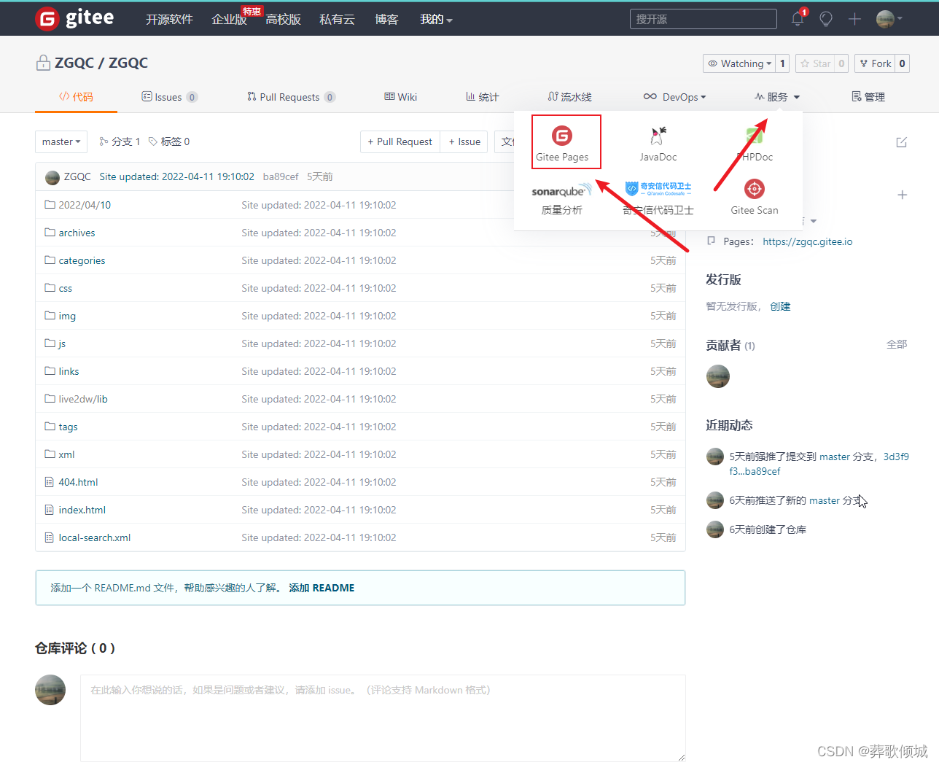
Task: Click the edit icon beside the repository intro
Action: tap(902, 142)
